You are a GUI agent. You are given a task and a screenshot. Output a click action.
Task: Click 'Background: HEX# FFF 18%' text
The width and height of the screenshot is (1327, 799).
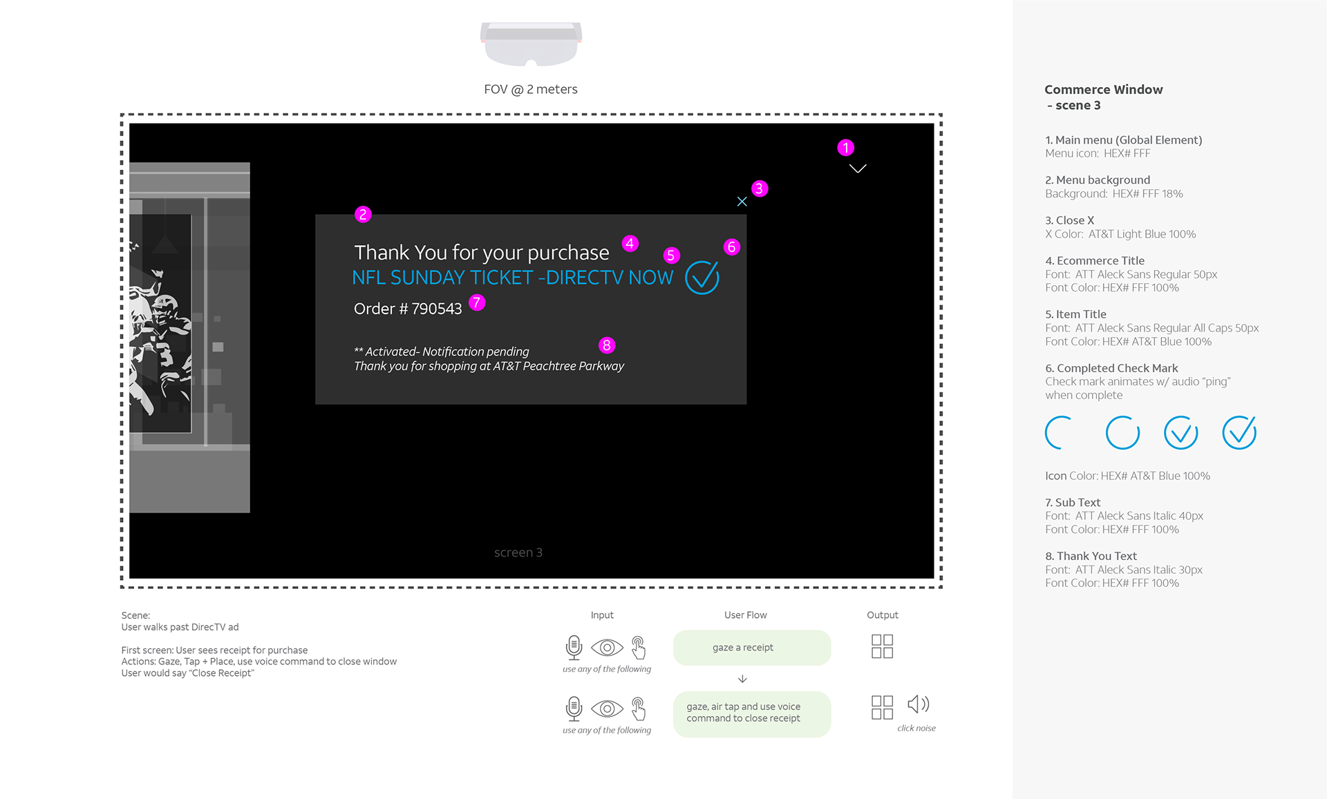[x=1113, y=194]
